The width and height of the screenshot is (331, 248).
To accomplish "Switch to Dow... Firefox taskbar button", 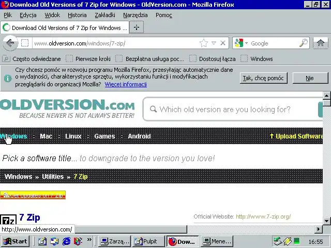I will pyautogui.click(x=183, y=241).
